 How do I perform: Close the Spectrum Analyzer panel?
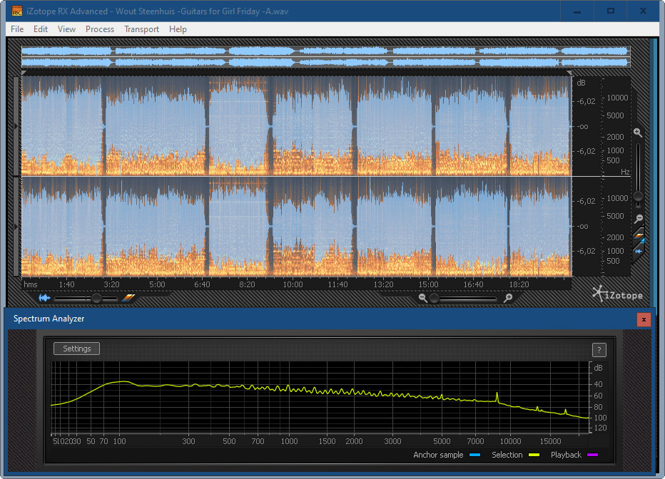[x=644, y=319]
